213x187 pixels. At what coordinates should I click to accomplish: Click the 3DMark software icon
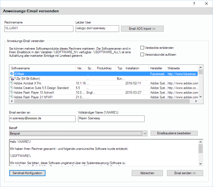point(12,74)
